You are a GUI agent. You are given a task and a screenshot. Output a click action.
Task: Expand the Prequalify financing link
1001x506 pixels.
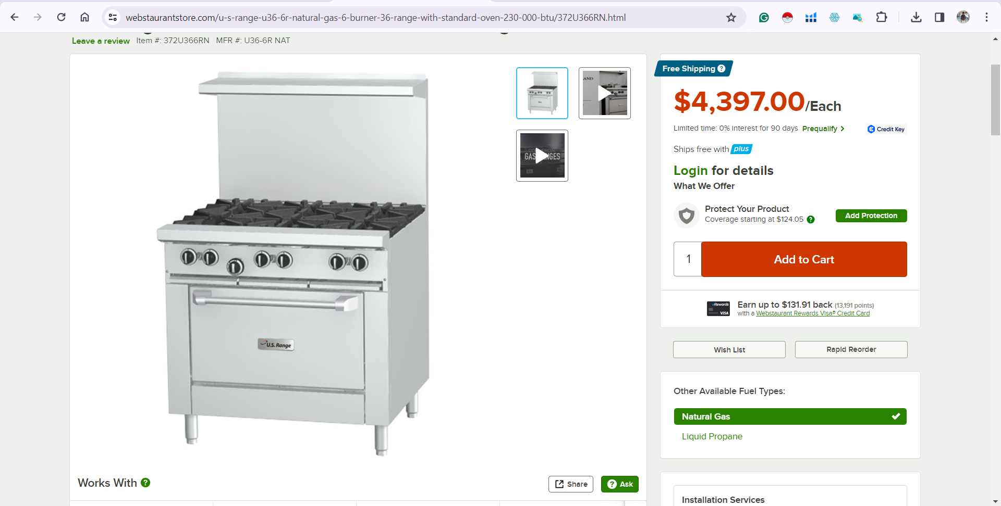pos(823,129)
